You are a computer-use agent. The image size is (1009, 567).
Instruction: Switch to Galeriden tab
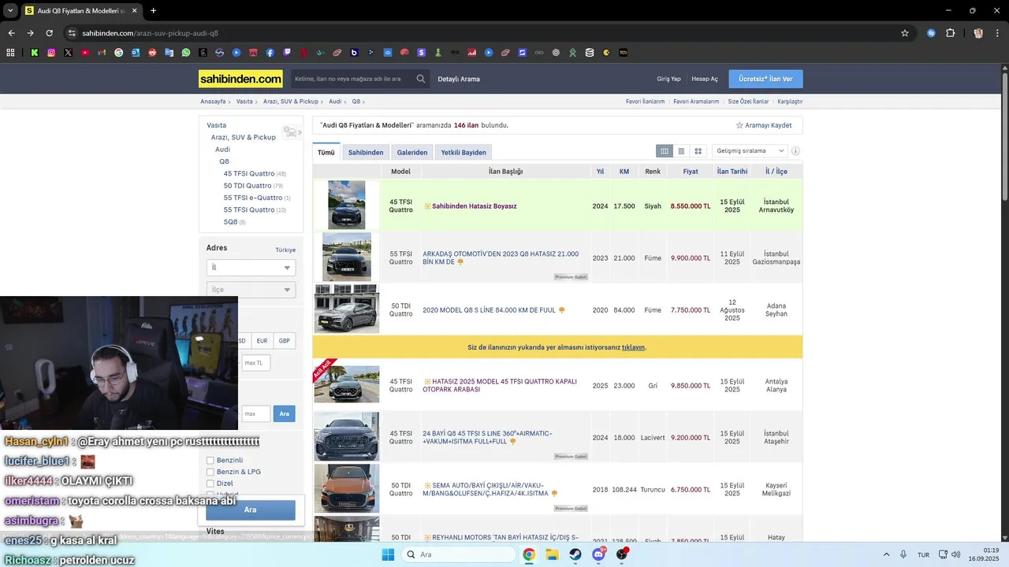click(x=412, y=152)
